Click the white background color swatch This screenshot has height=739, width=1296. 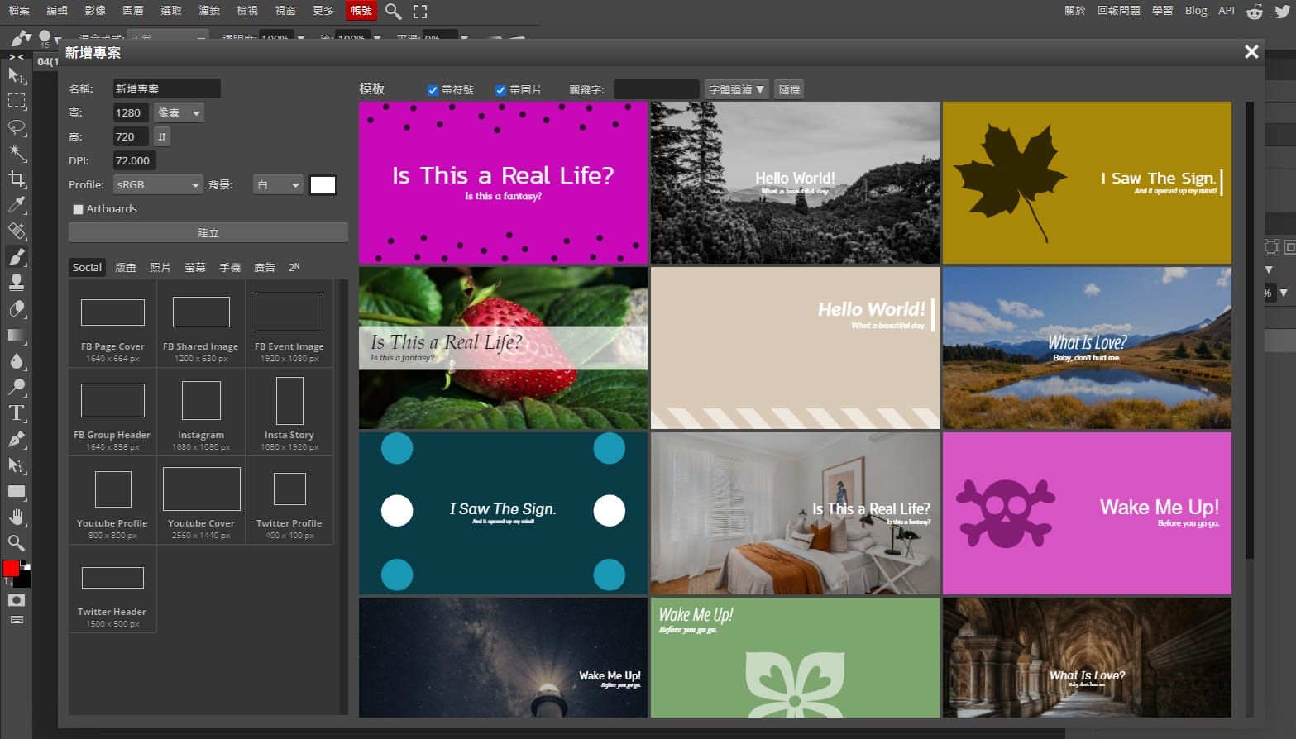[323, 185]
